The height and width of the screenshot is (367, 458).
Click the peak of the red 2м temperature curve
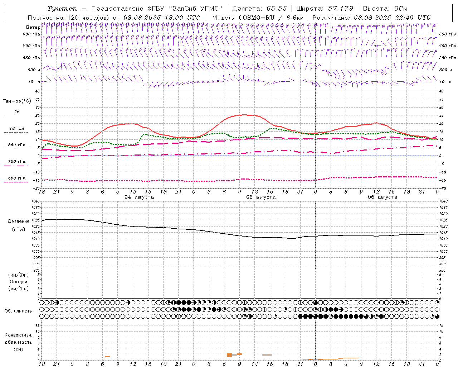point(244,115)
